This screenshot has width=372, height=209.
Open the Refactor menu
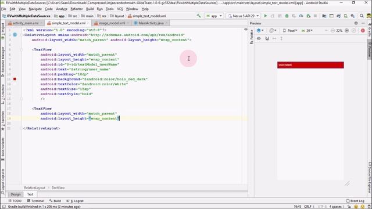(x=76, y=9)
